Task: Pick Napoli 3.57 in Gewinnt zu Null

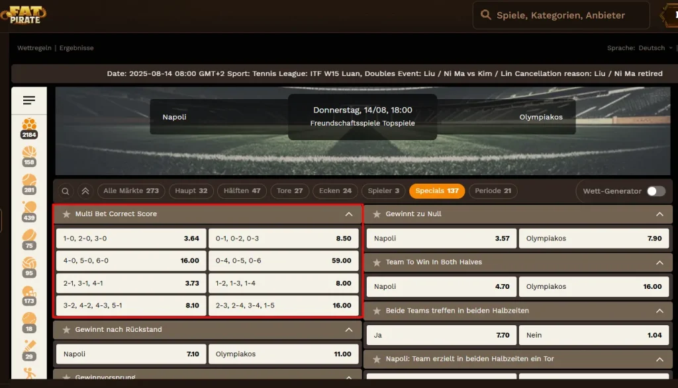Action: point(442,238)
